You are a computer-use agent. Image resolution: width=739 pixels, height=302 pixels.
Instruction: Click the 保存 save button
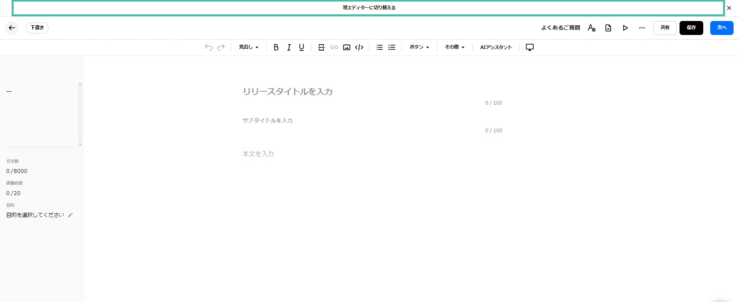click(x=691, y=28)
